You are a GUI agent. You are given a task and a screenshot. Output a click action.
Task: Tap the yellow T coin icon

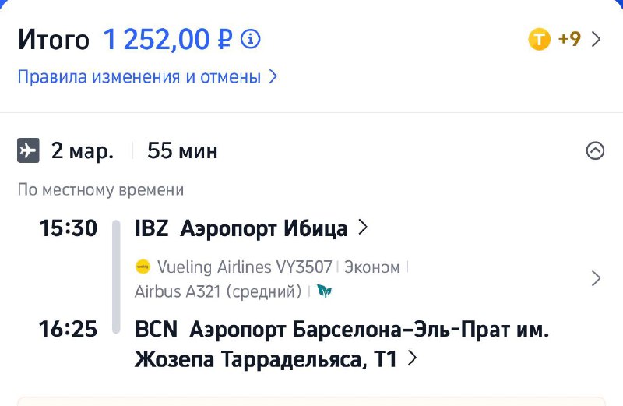click(540, 39)
